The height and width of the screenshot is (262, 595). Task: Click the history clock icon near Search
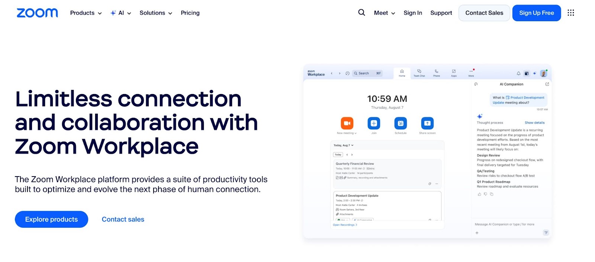pyautogui.click(x=347, y=74)
